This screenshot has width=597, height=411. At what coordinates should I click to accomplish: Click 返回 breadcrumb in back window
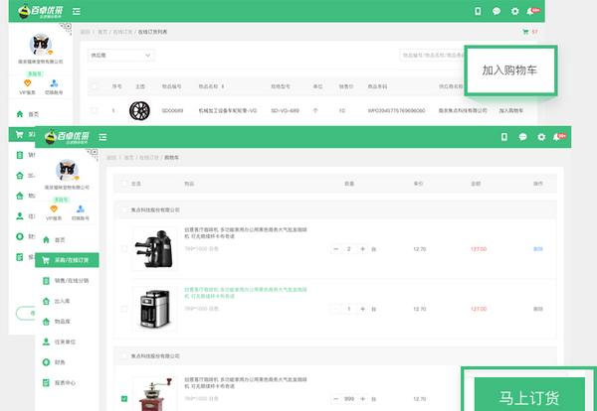click(x=85, y=32)
